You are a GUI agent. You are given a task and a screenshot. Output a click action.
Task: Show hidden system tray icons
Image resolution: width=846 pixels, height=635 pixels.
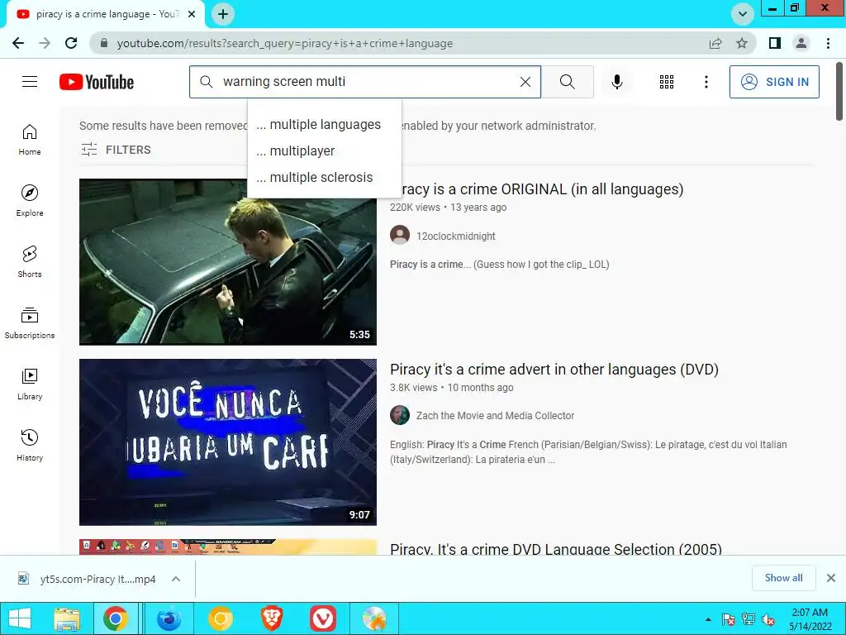point(708,619)
